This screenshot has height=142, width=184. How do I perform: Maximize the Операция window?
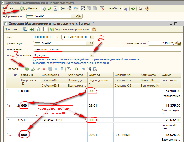tap(176, 23)
